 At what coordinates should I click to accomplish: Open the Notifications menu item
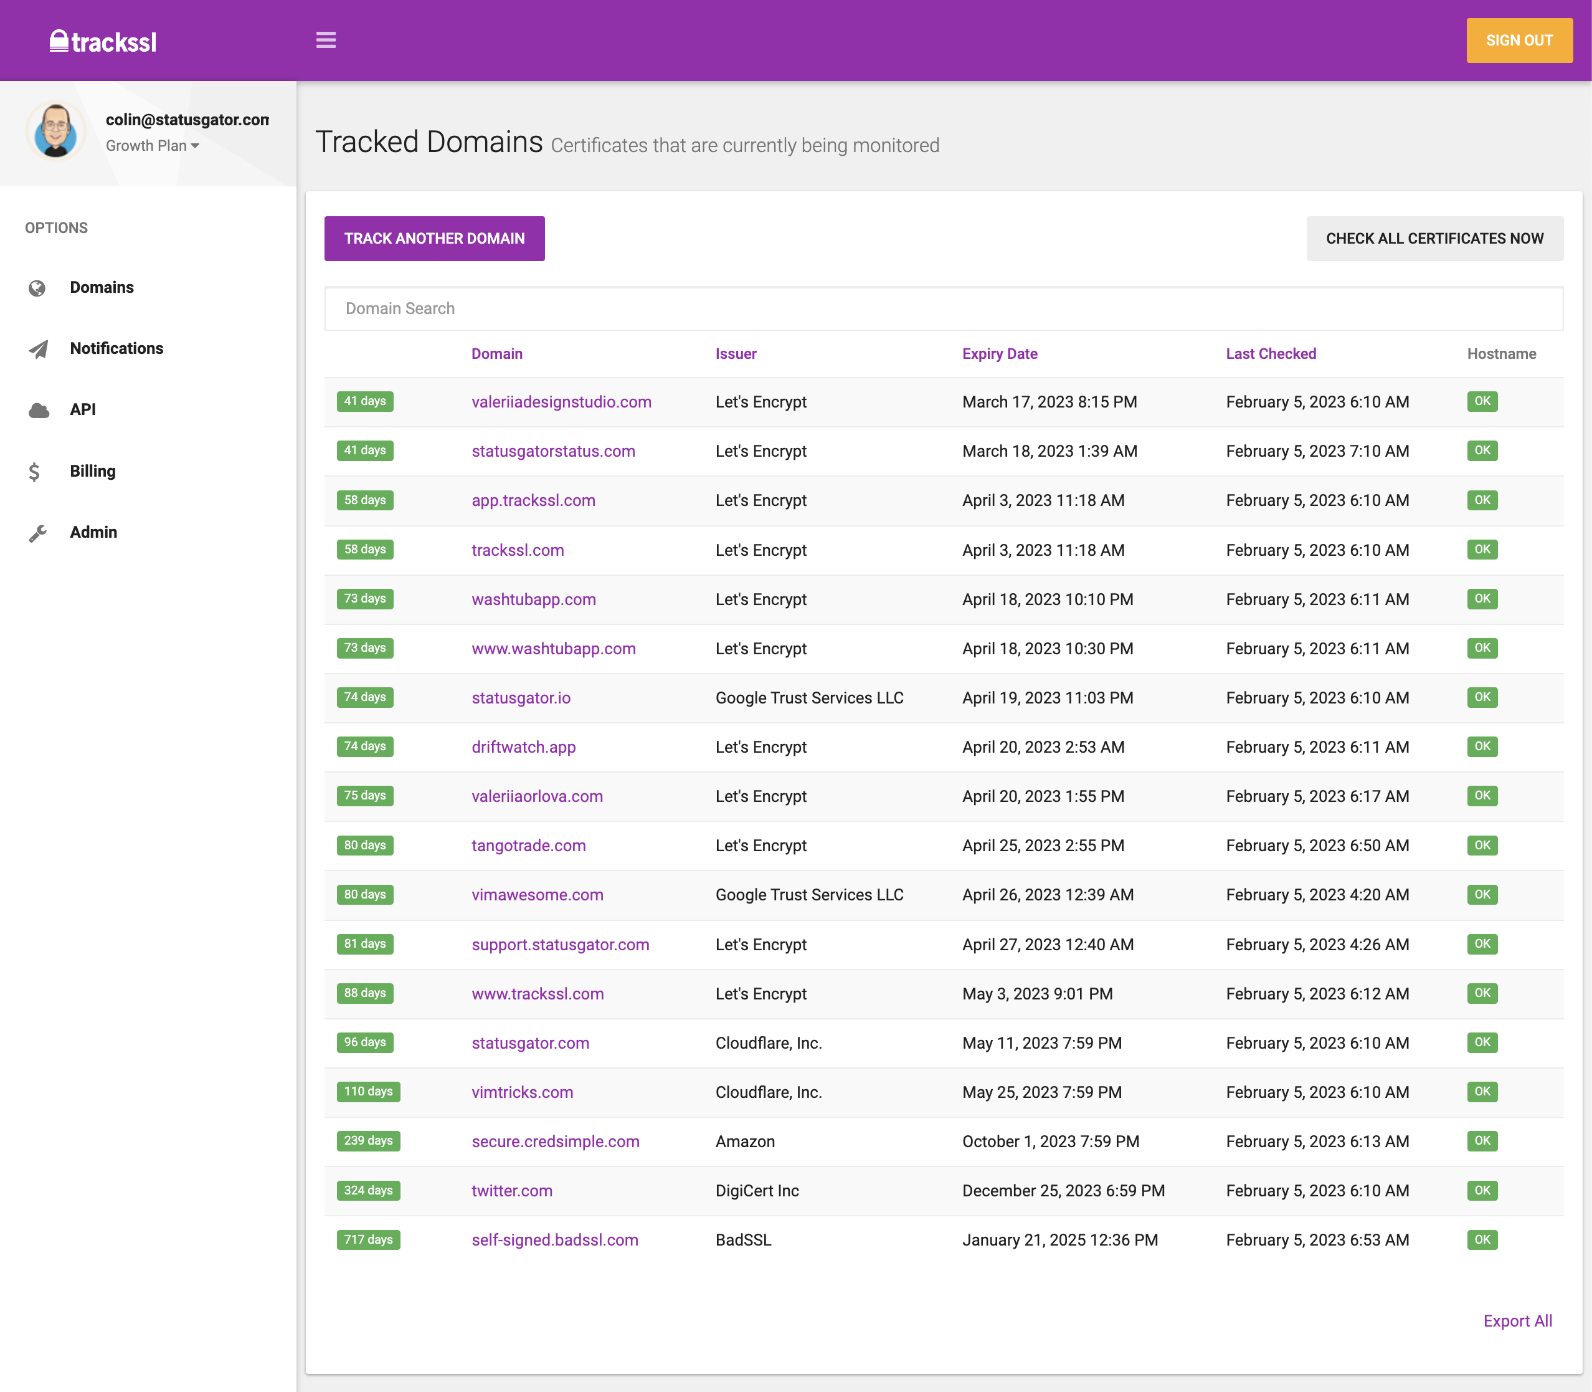coord(116,349)
